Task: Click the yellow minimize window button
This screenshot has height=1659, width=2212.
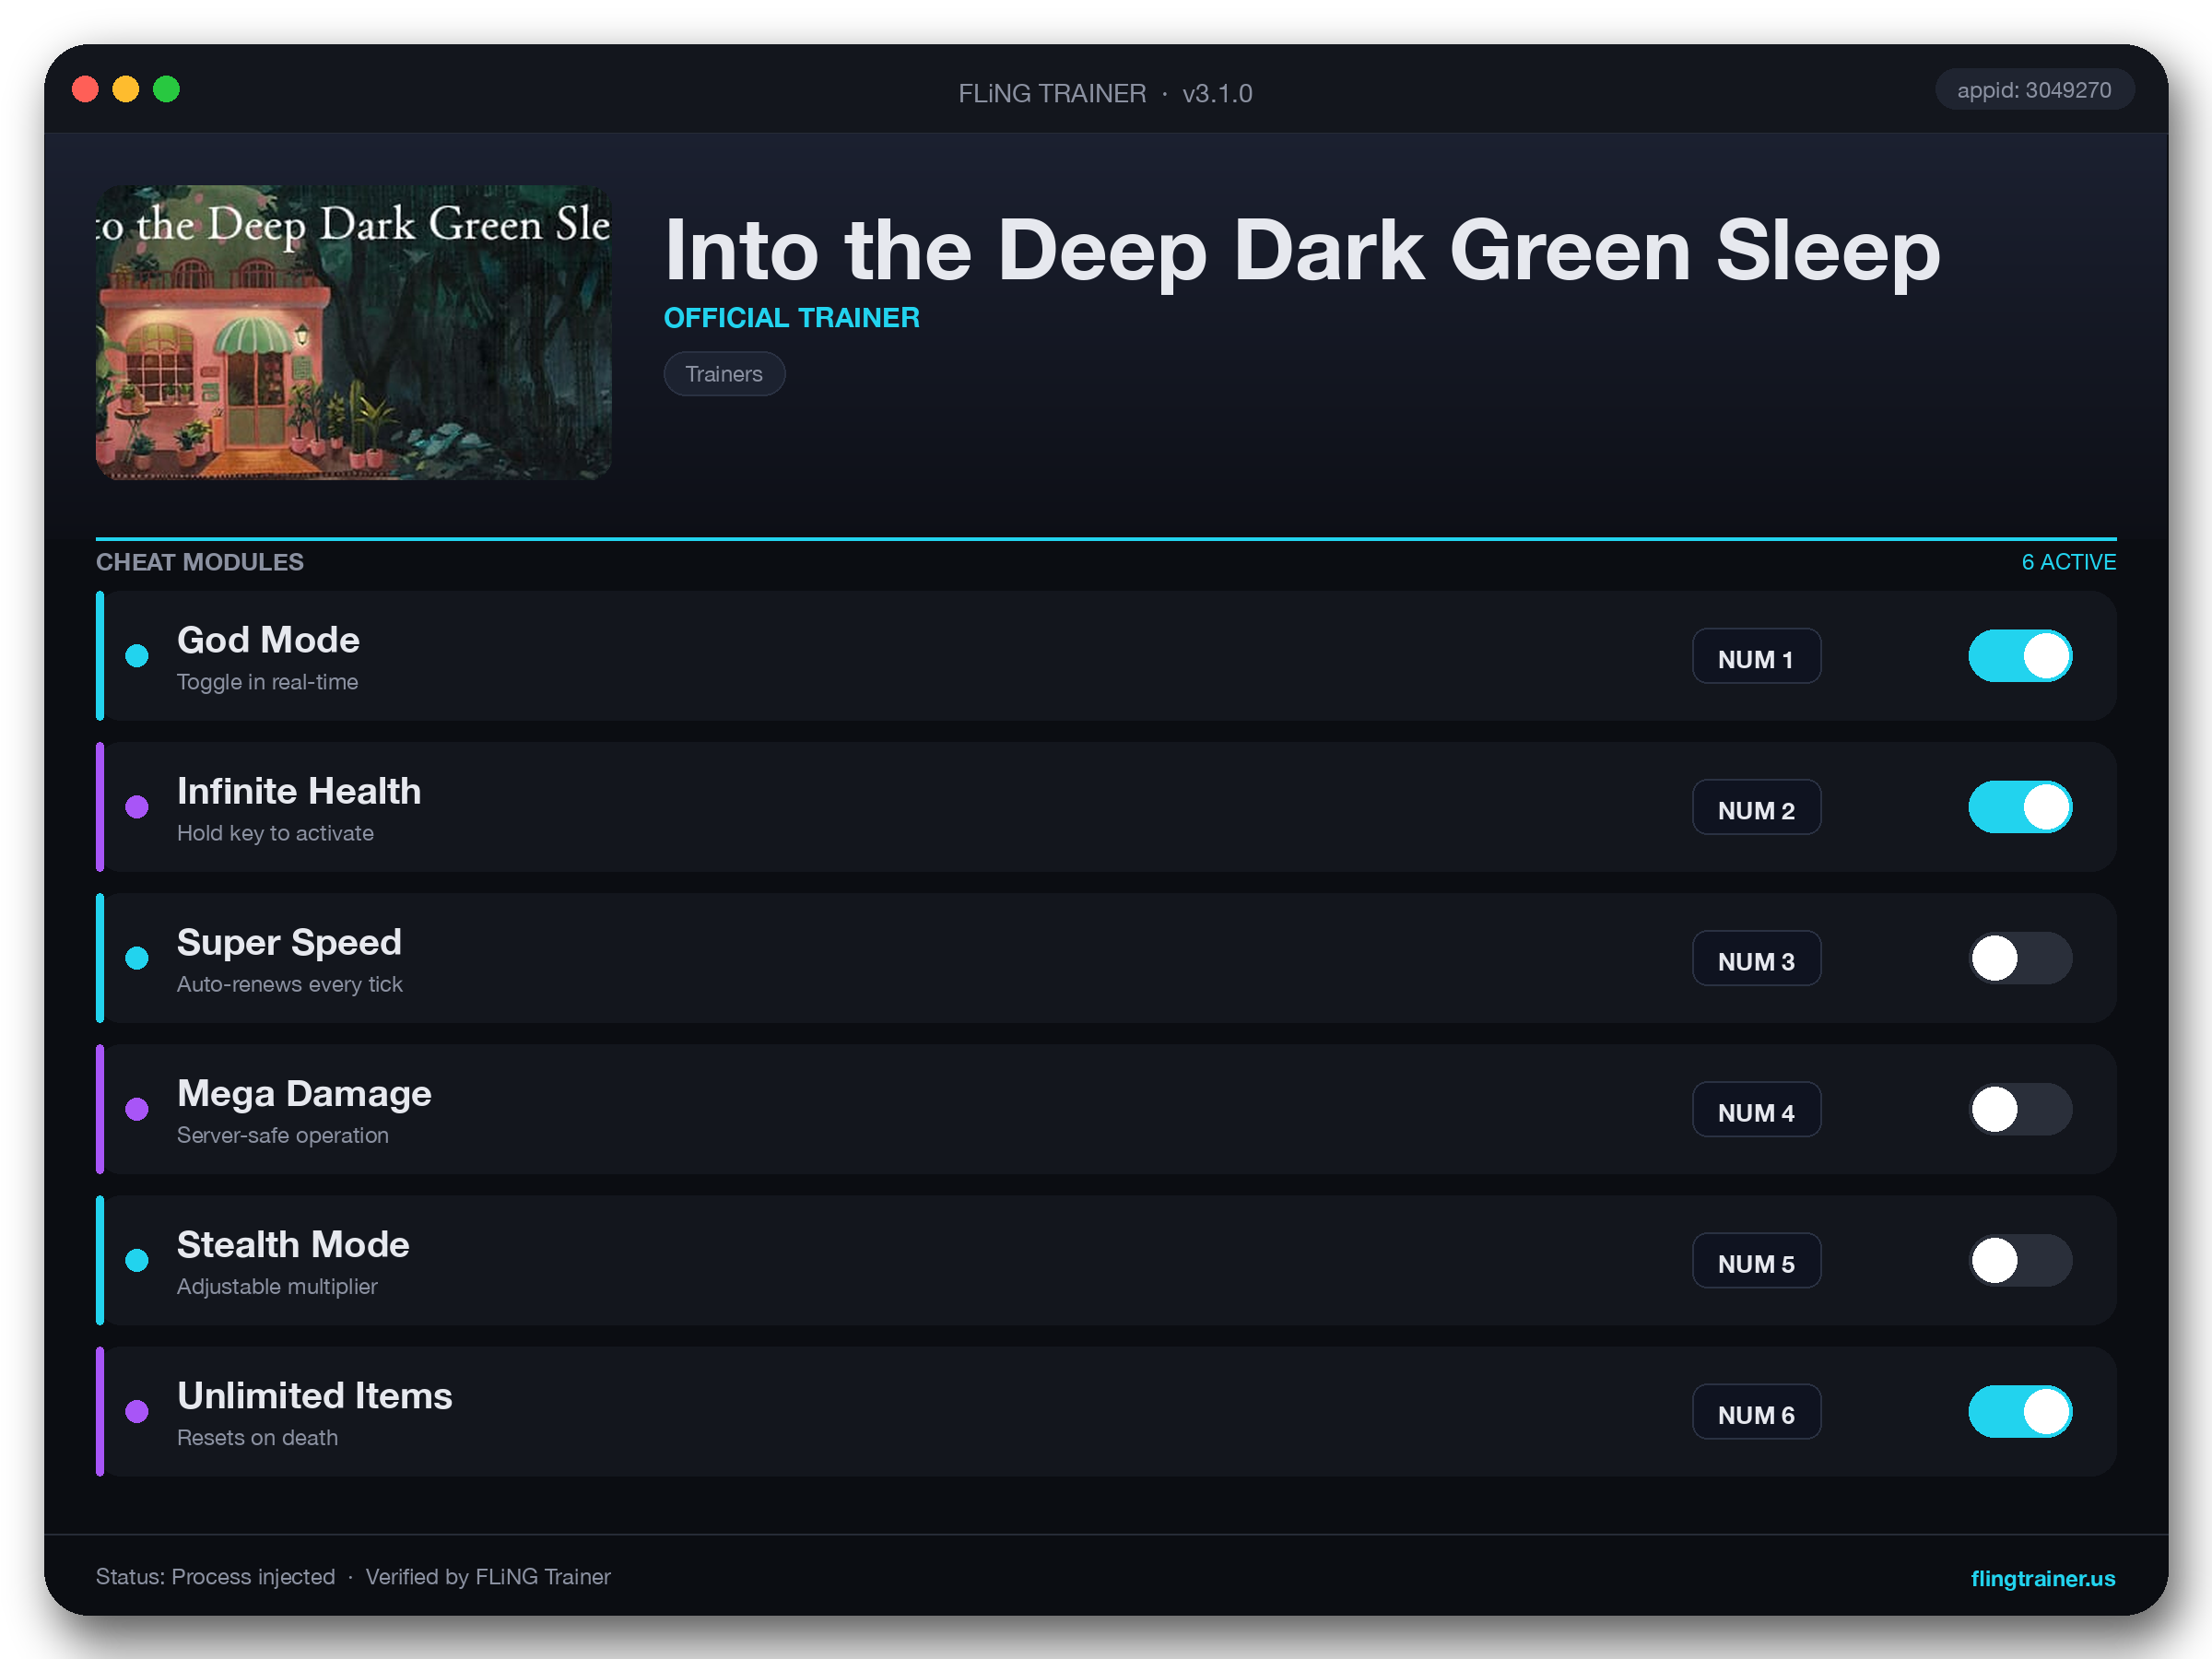Action: 126,90
